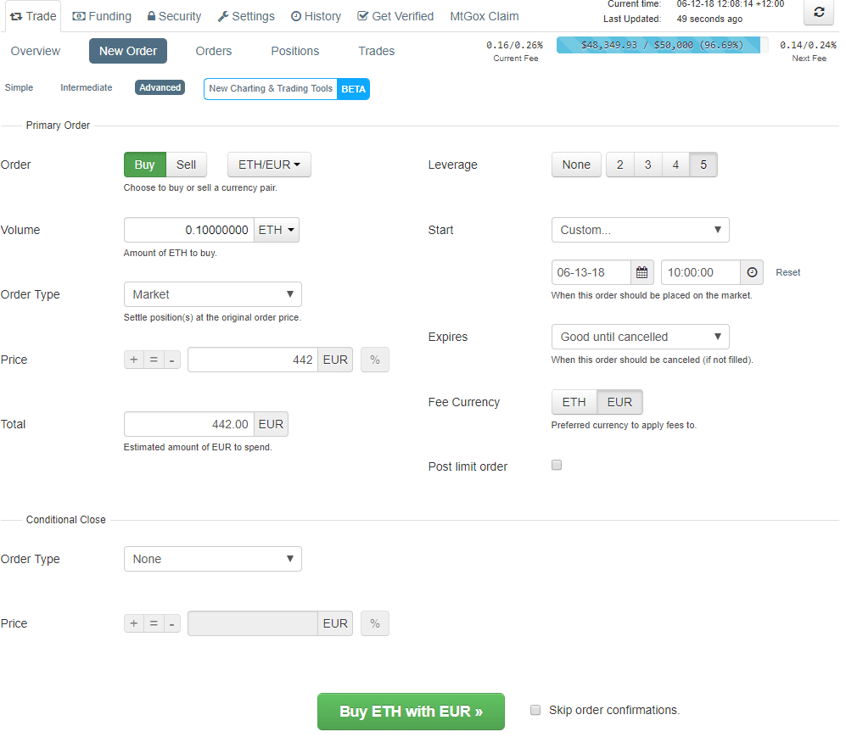This screenshot has width=846, height=737.
Task: Open the ETH/EUR currency pair dropdown
Action: (x=269, y=165)
